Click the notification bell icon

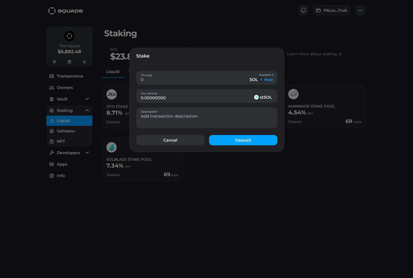pos(303,10)
